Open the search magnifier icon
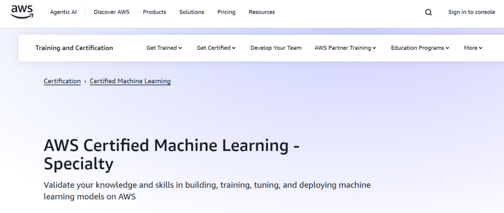Image resolution: width=504 pixels, height=213 pixels. [428, 12]
